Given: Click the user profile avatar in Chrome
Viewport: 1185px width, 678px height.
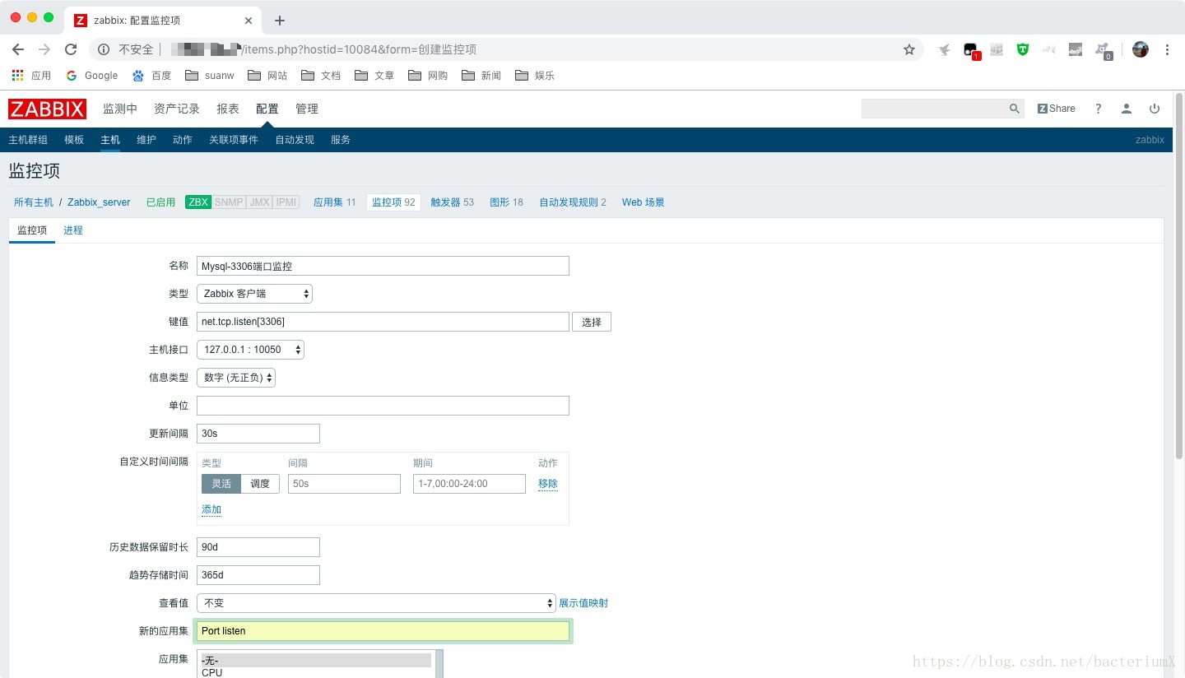Looking at the screenshot, I should coord(1141,49).
